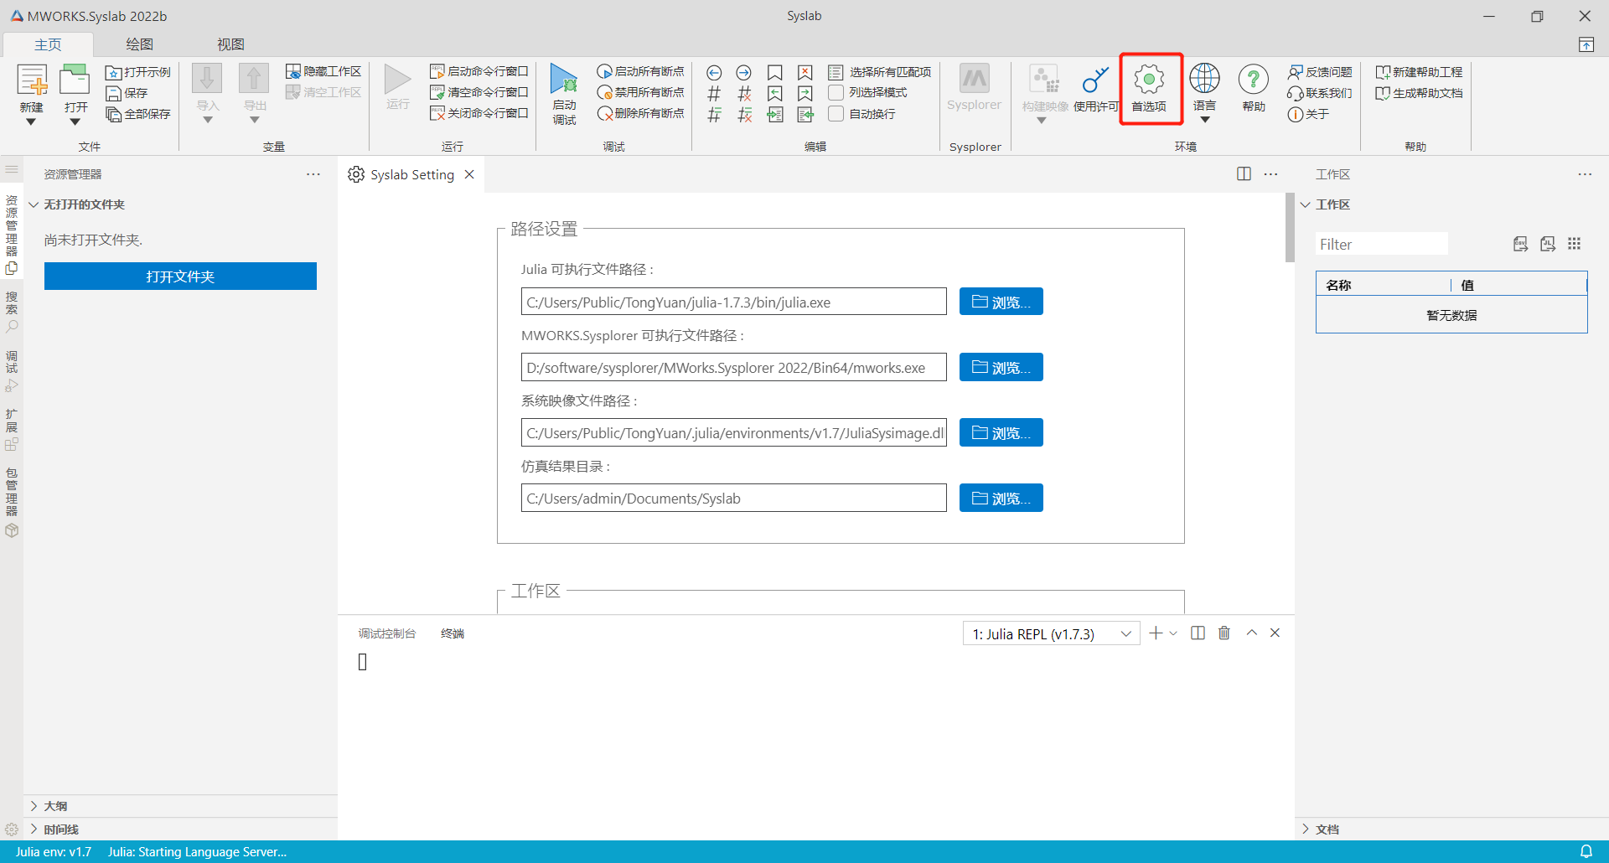Switch to the 主页 ribbon tab

48,44
